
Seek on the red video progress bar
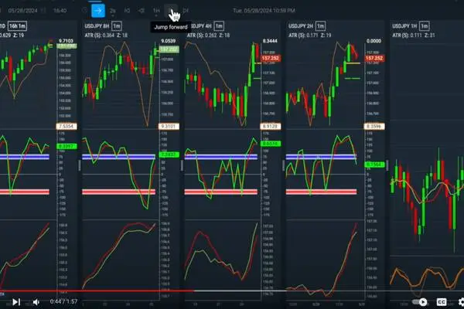click(x=97, y=291)
